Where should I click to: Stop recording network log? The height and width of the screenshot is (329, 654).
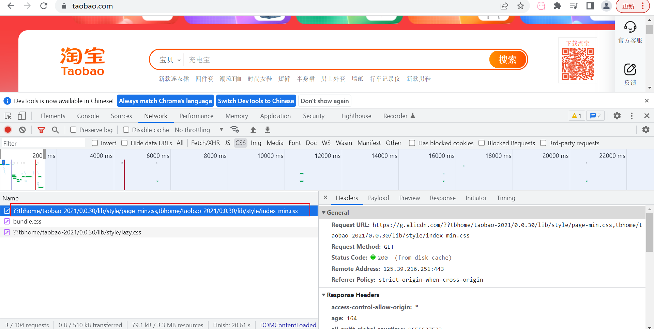7,130
